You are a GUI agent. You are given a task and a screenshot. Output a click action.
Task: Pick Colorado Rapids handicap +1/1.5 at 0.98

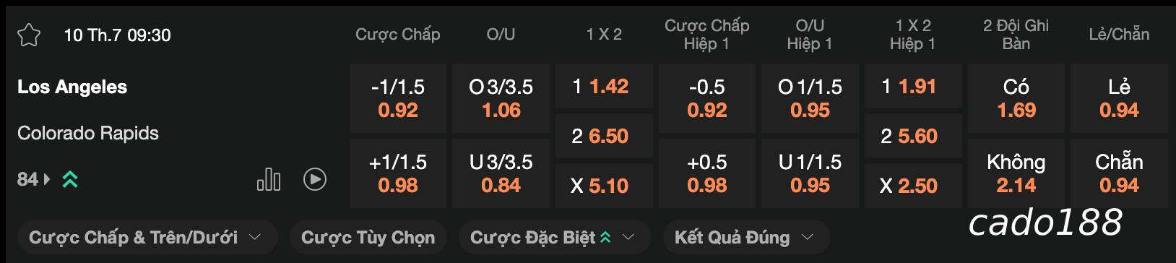click(398, 173)
